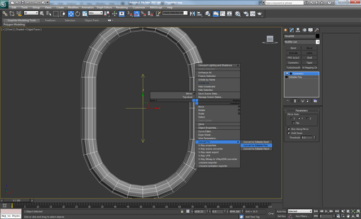Apply the Bend modifier button
The image size is (361, 219).
point(293,48)
